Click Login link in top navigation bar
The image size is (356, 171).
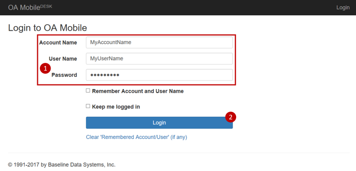pyautogui.click(x=343, y=7)
